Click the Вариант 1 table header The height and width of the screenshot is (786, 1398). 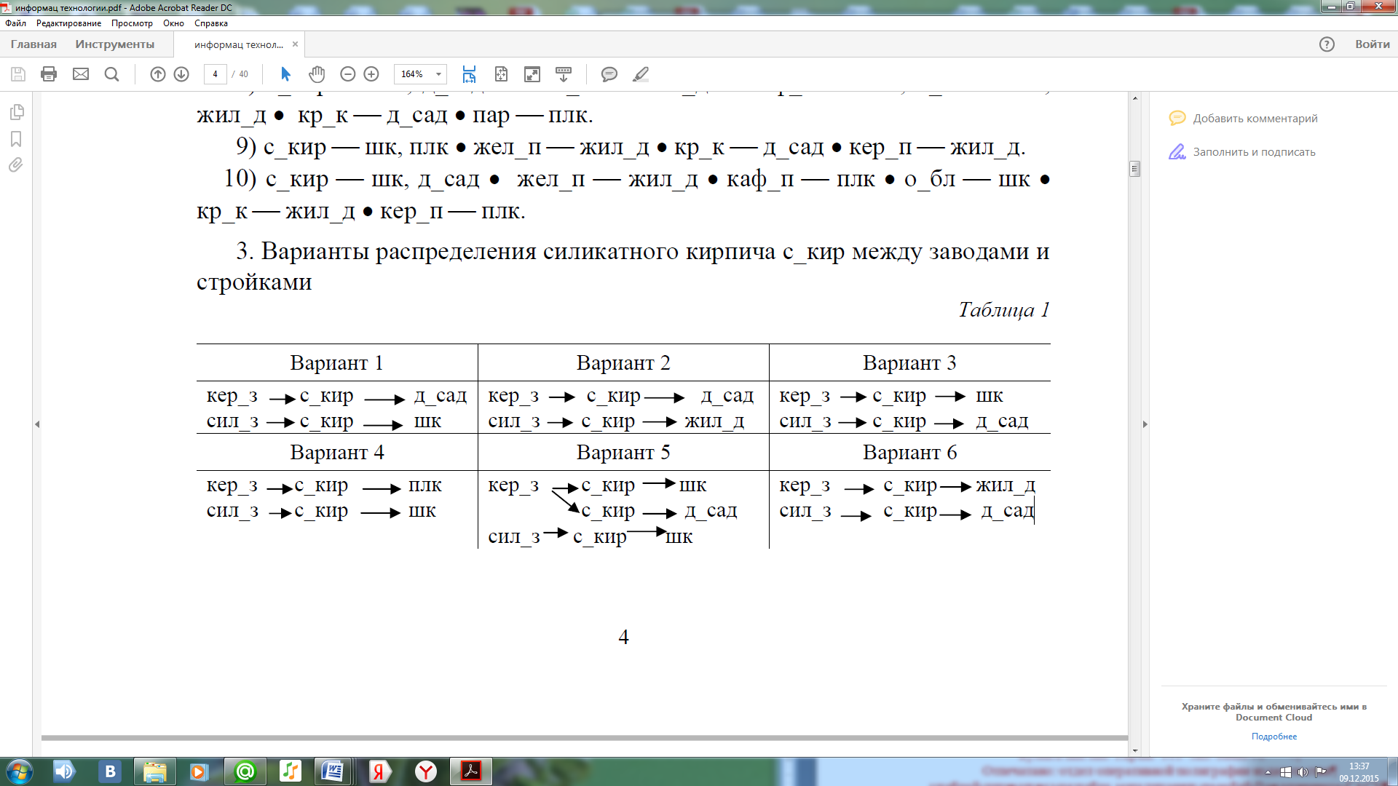pos(337,363)
